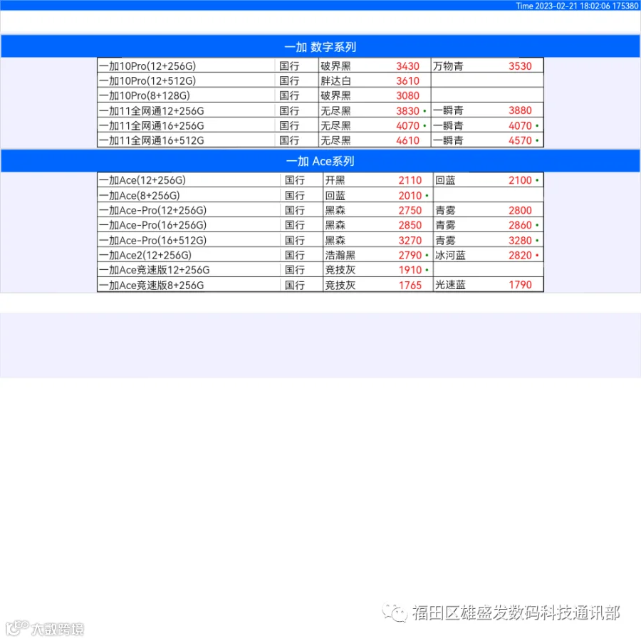641x641 pixels.
Task: Click price 3080 in 一加10Pro(8+128G) row
Action: point(407,95)
